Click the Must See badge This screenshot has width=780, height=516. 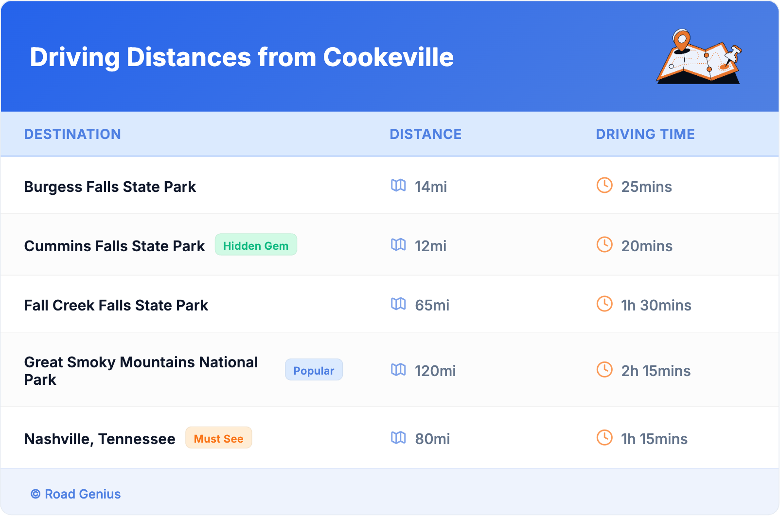pos(218,438)
